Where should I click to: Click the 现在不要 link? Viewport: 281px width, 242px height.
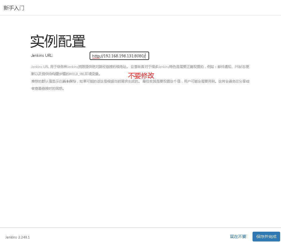click(x=238, y=236)
